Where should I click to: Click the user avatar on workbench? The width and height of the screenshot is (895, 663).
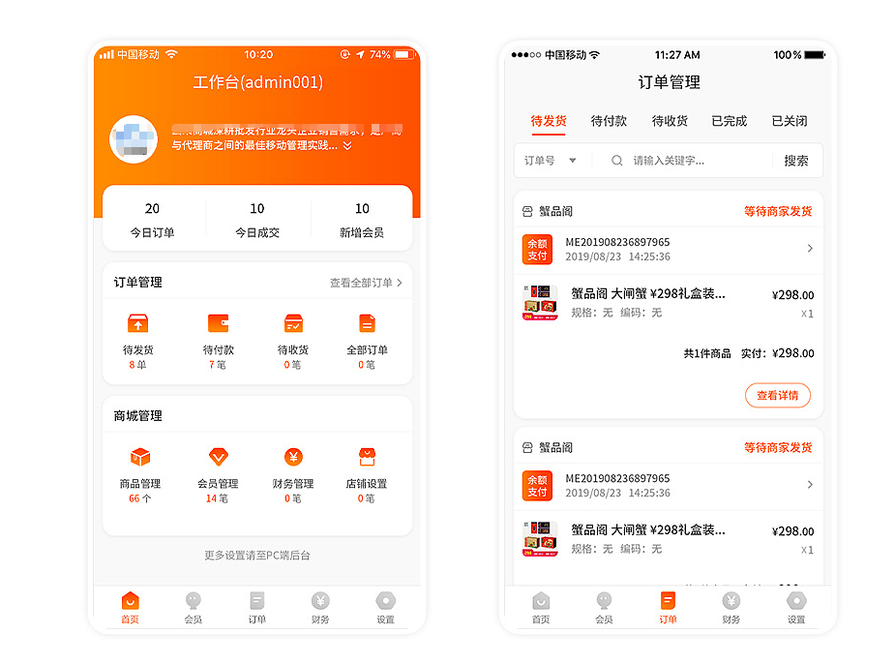133,139
